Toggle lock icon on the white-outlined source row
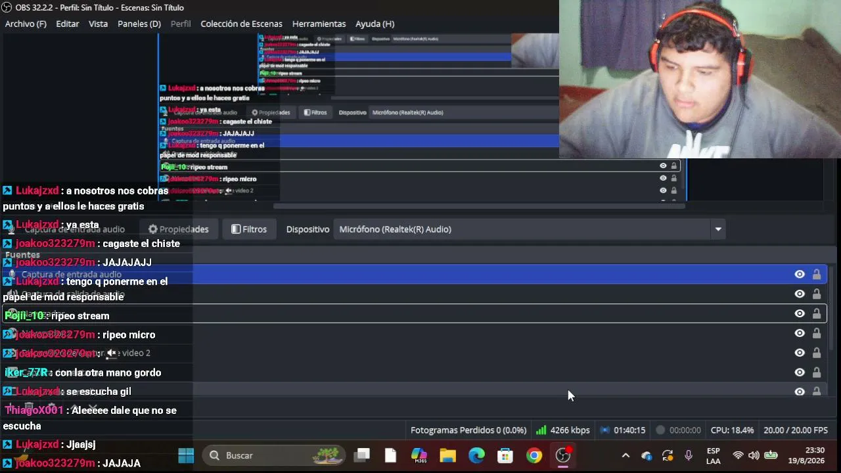The image size is (841, 473). click(x=817, y=314)
